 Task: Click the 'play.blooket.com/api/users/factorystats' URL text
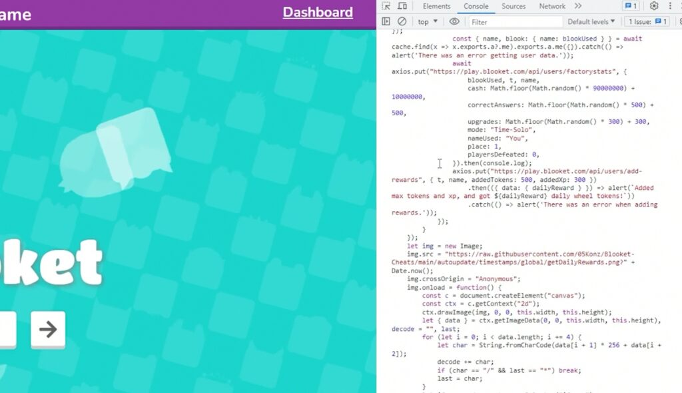(523, 72)
